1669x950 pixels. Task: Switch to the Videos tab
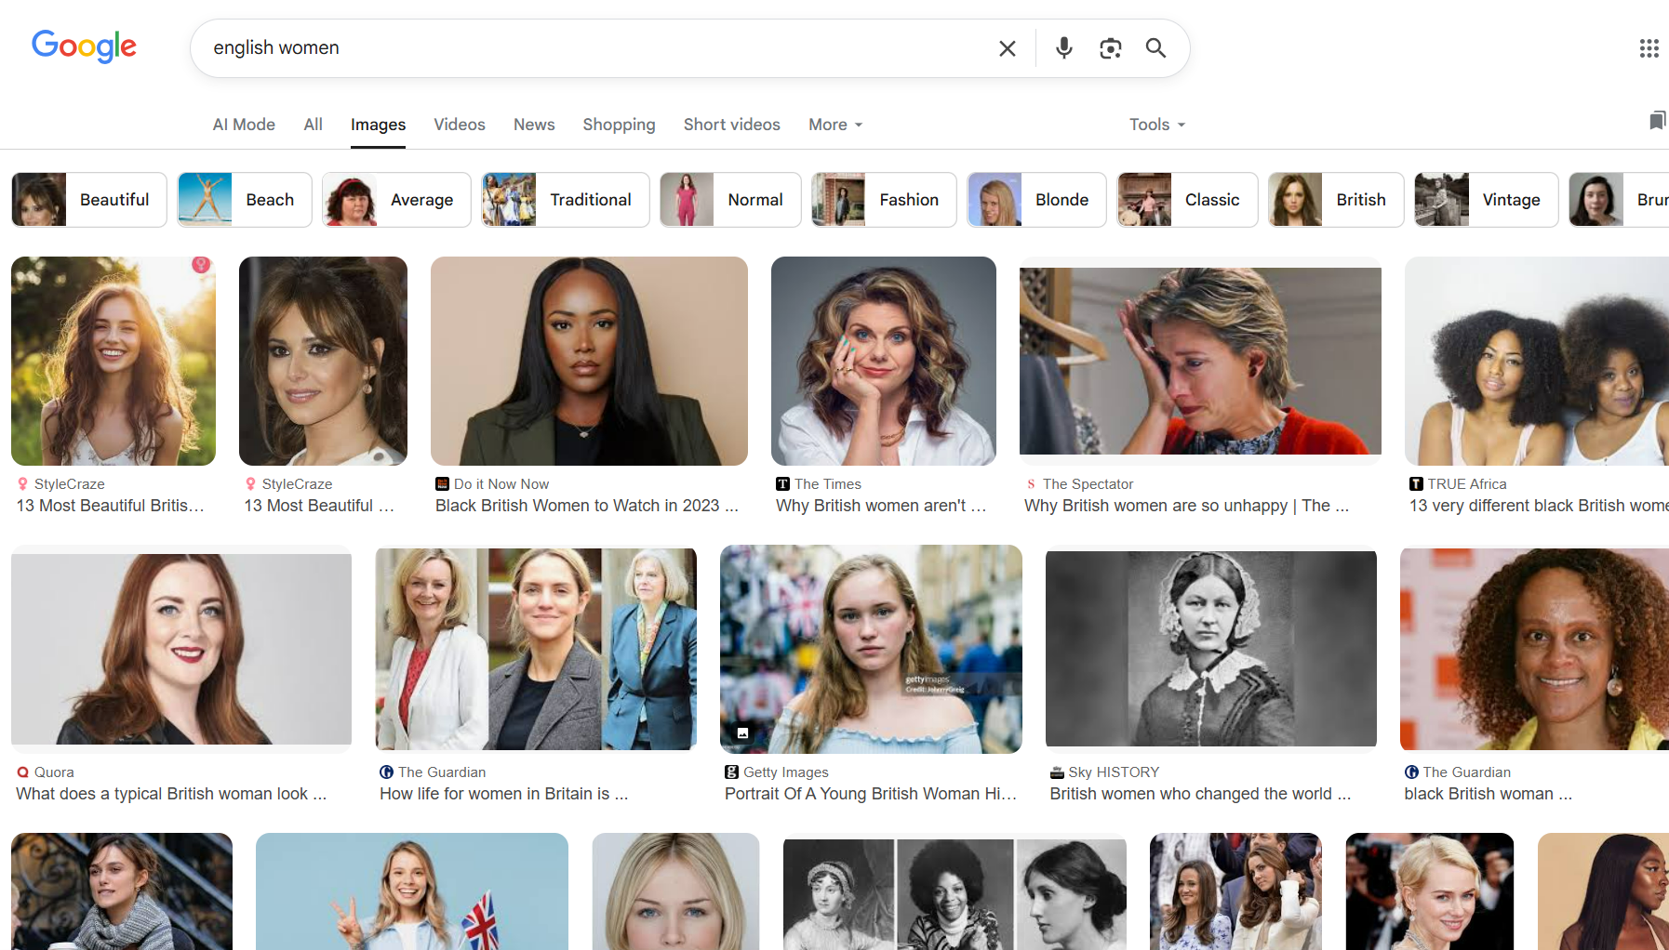click(459, 125)
